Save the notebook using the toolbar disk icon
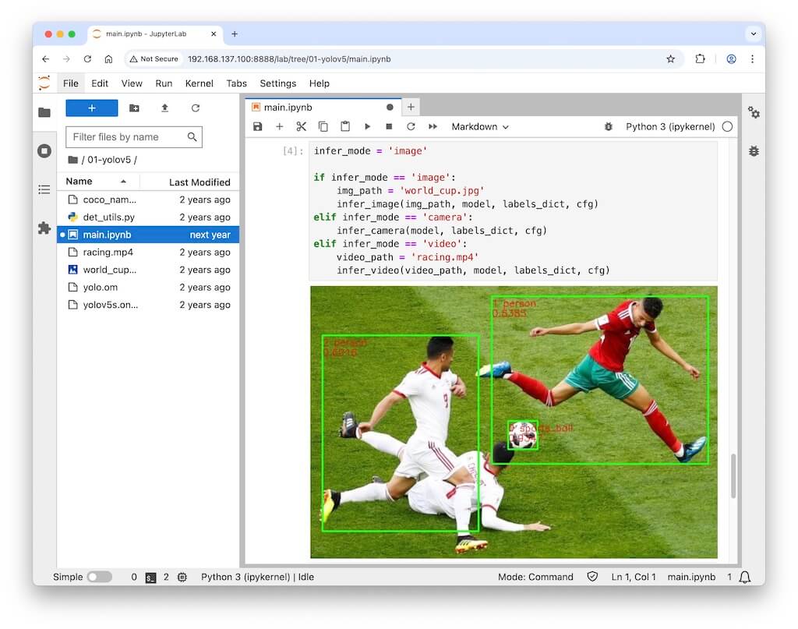798x629 pixels. [258, 126]
